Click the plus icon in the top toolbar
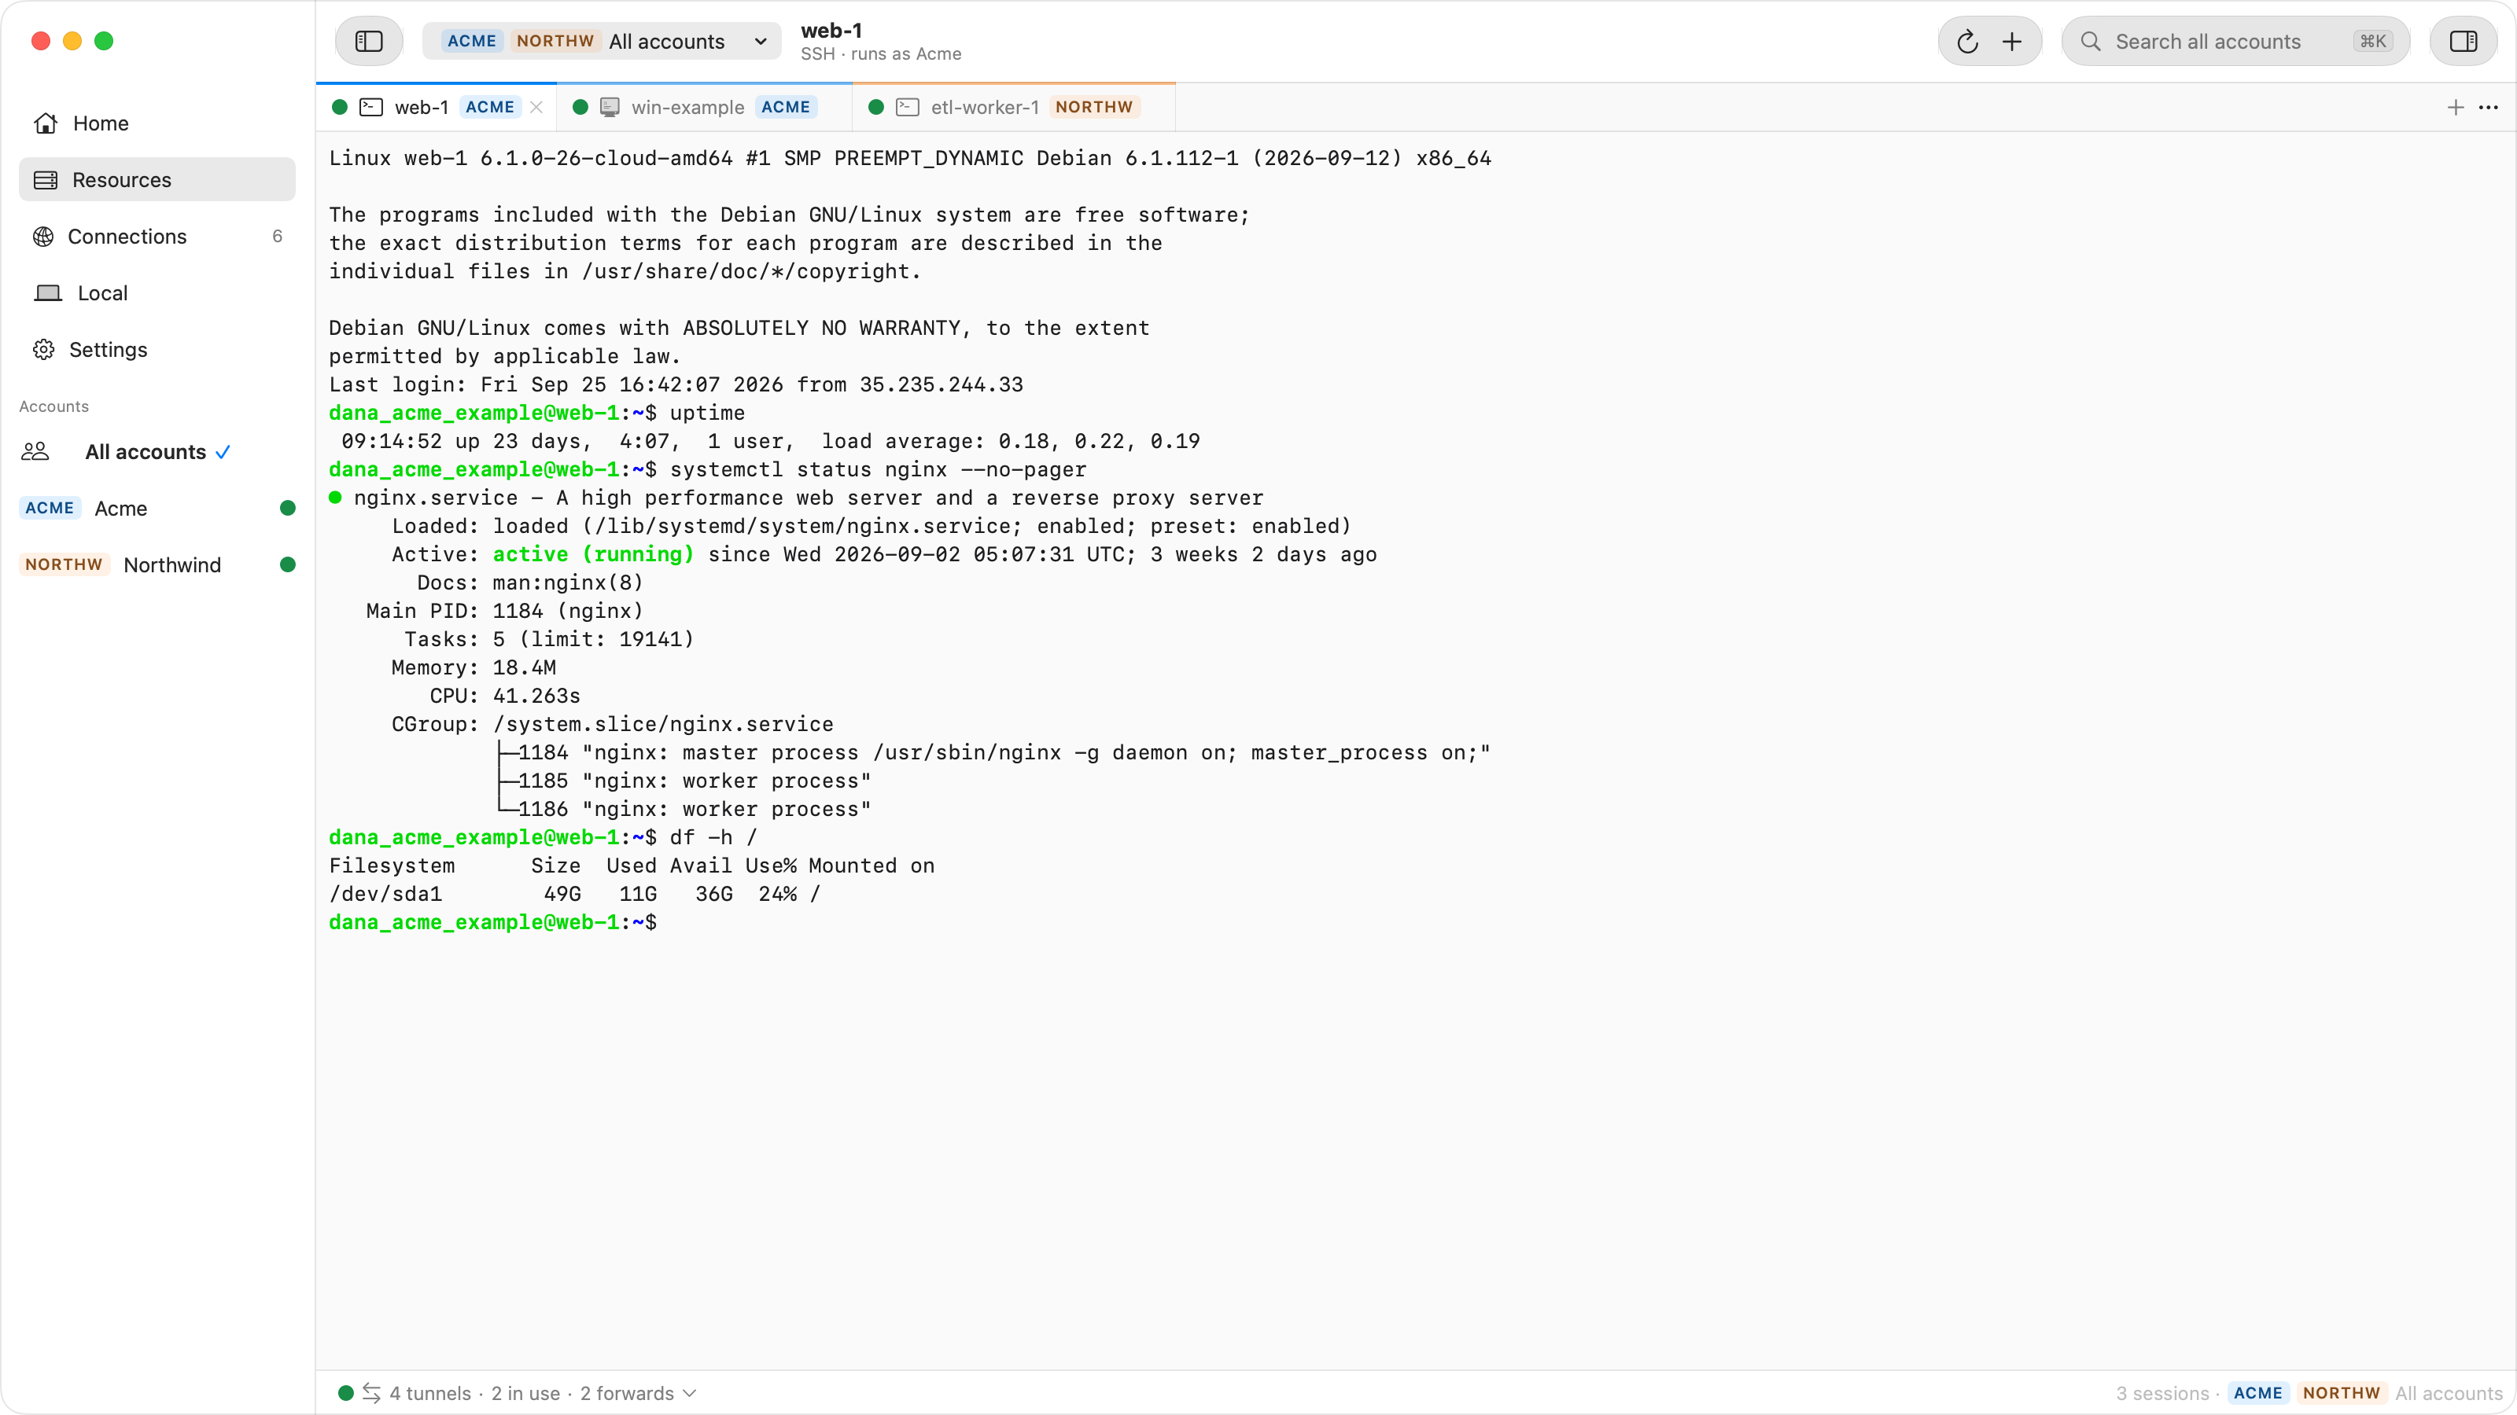This screenshot has height=1415, width=2517. 2012,41
